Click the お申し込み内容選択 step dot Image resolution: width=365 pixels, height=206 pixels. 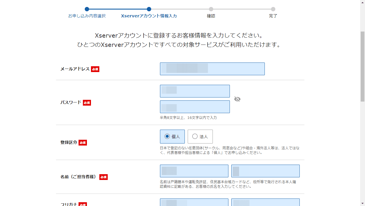click(x=87, y=9)
